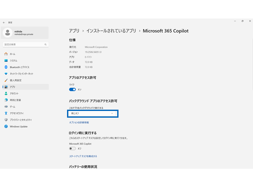Viewport: 253px width, 187px height.
Task: Select ネットワークとインターネット in sidebar
Action: pos(26,74)
